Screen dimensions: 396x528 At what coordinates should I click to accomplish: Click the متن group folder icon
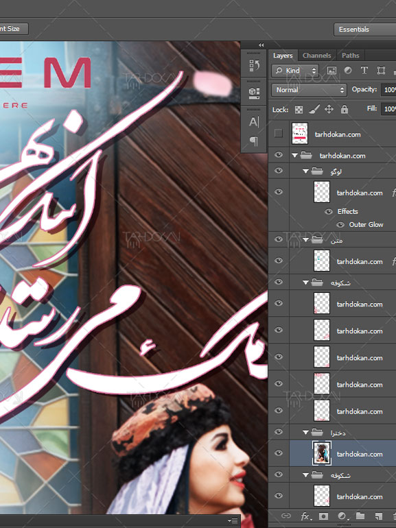pos(317,240)
